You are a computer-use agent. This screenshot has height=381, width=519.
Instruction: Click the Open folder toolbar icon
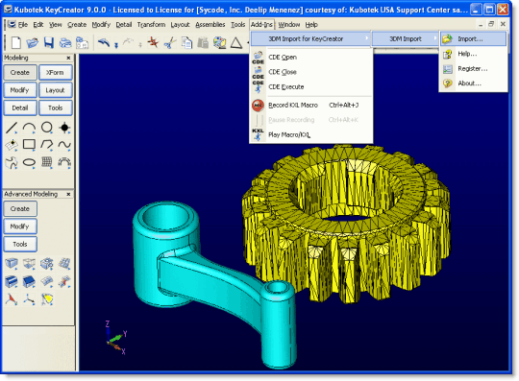pyautogui.click(x=32, y=42)
